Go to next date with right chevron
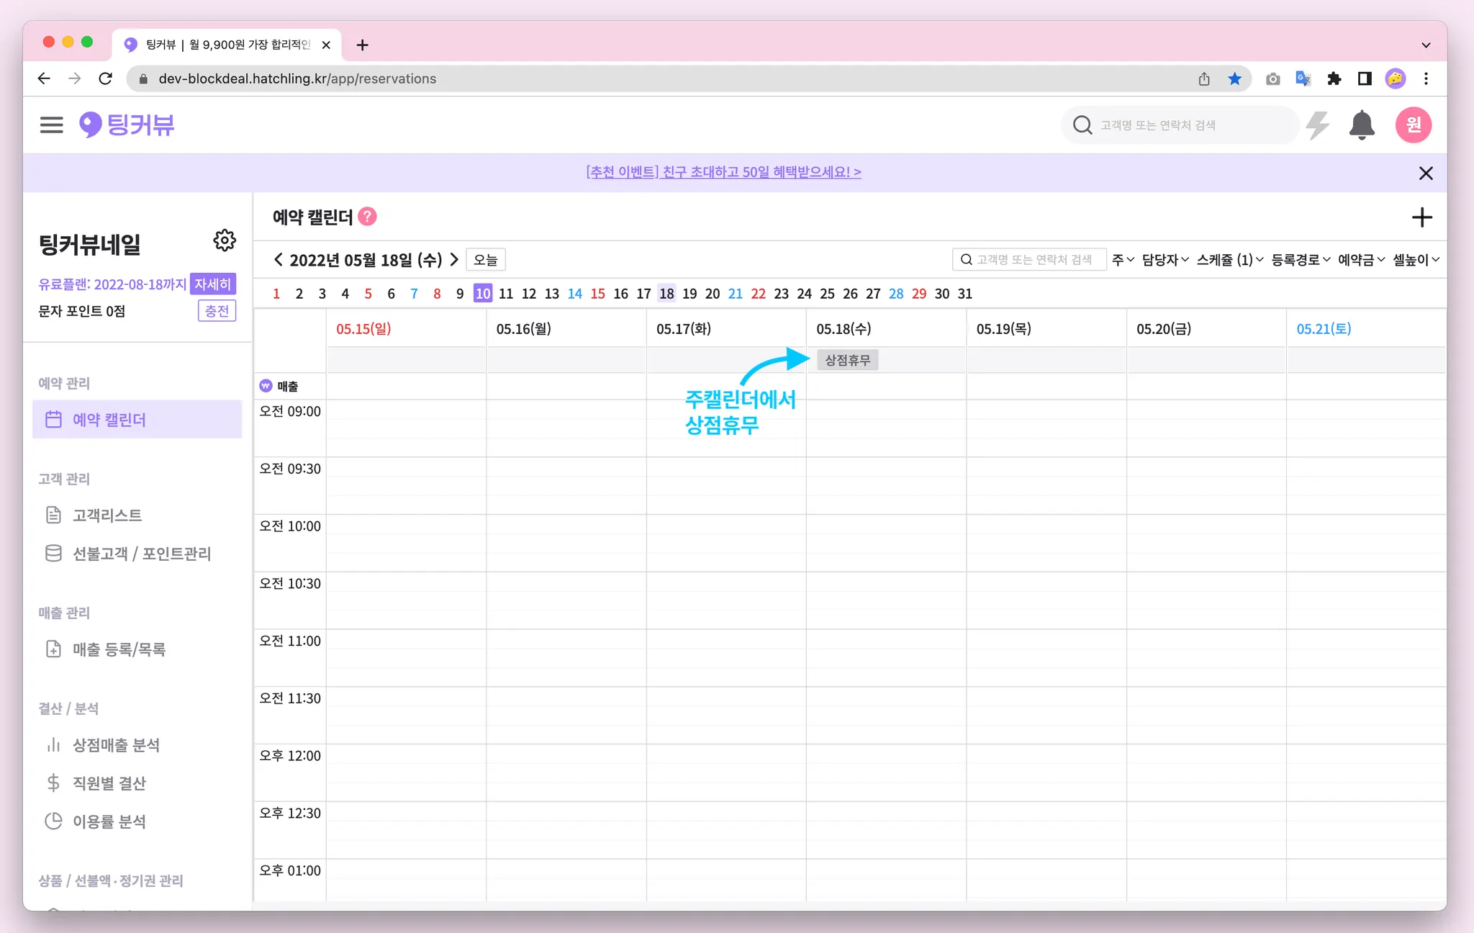 [x=454, y=260]
